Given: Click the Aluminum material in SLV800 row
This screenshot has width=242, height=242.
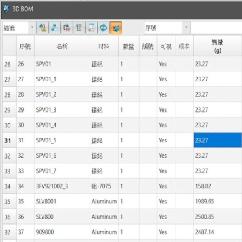Looking at the screenshot, I should pos(104,217).
